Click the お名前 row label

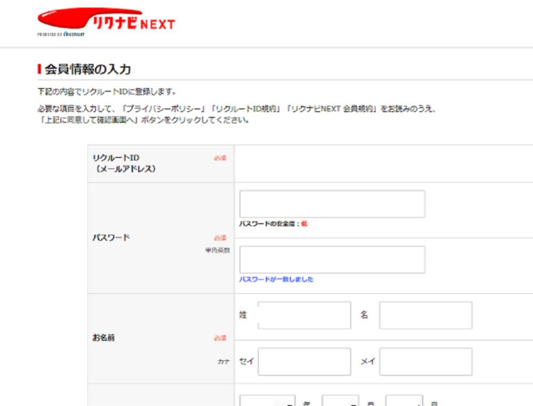[103, 338]
